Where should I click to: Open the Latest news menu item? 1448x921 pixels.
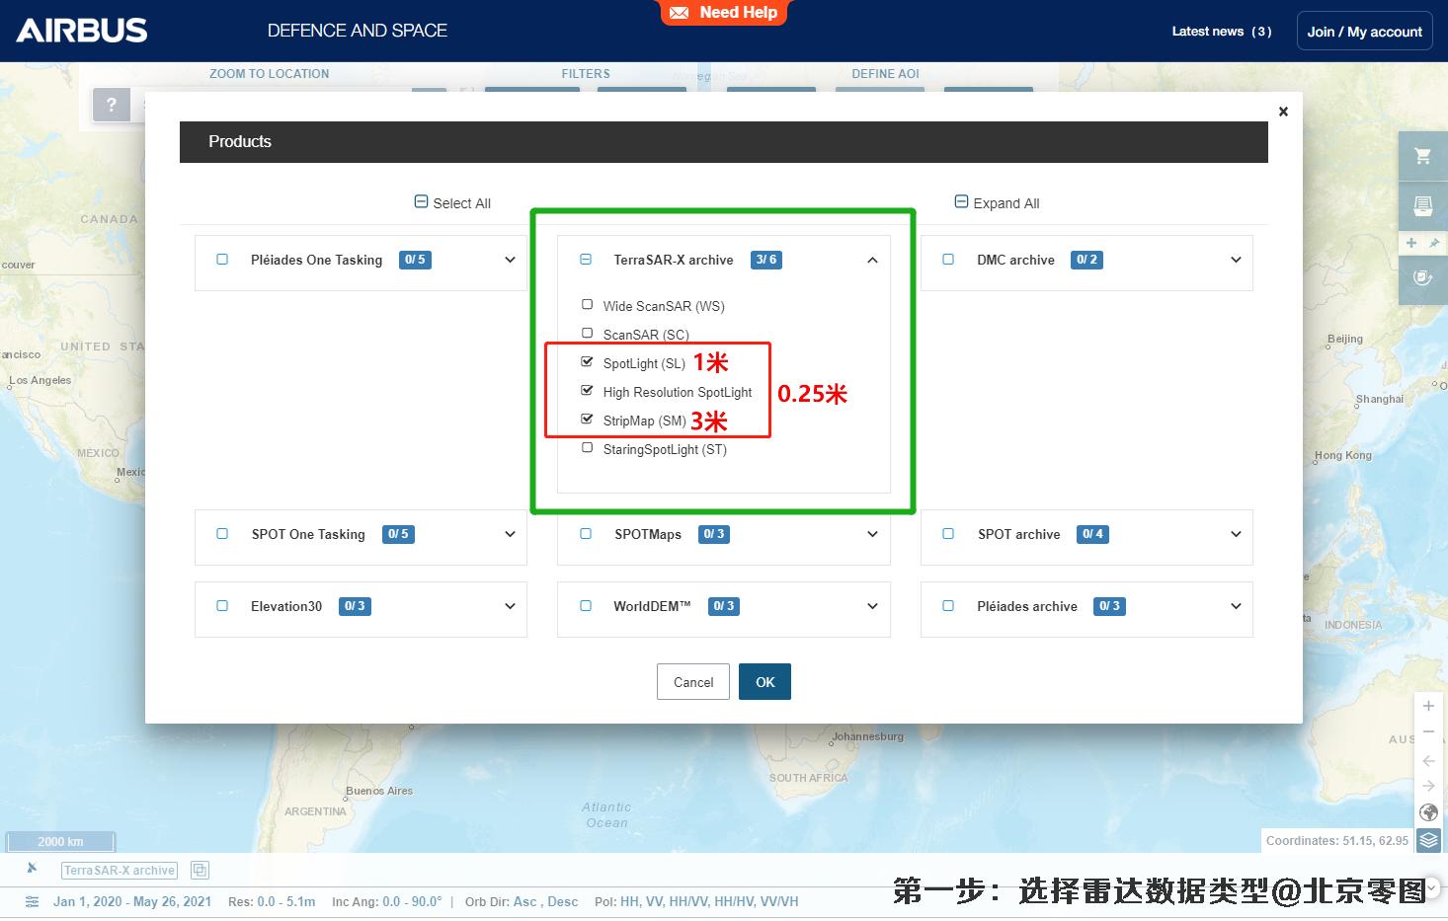click(x=1221, y=32)
